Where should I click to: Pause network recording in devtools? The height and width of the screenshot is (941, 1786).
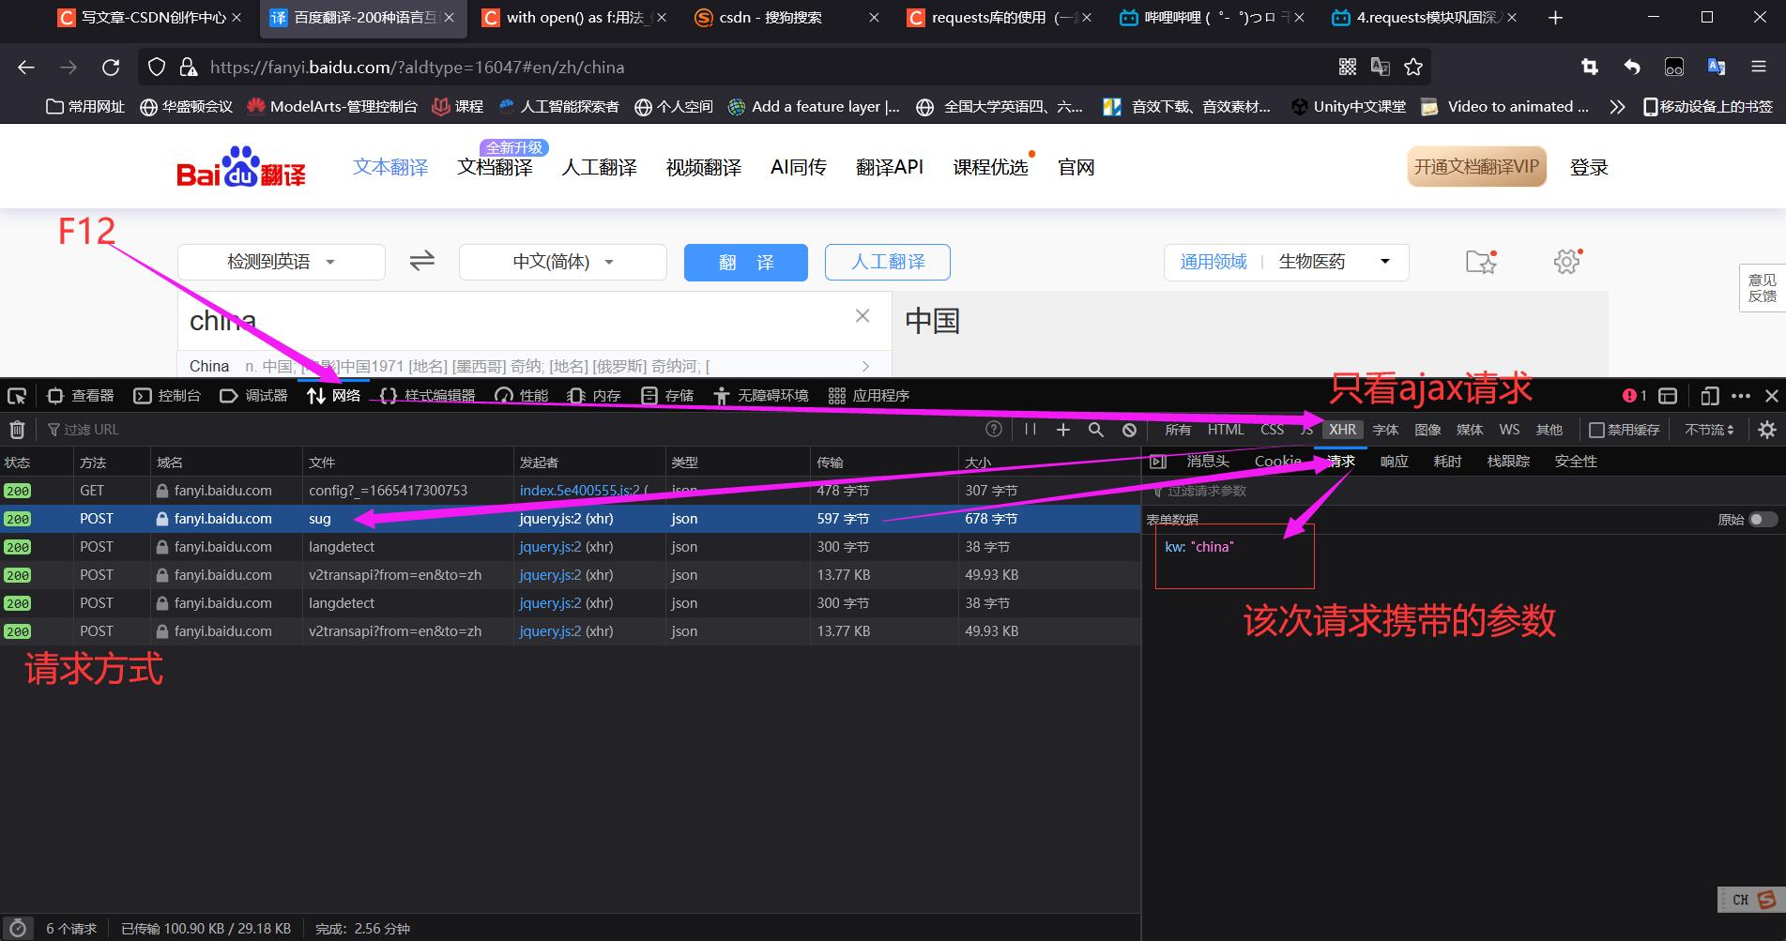coord(1030,430)
